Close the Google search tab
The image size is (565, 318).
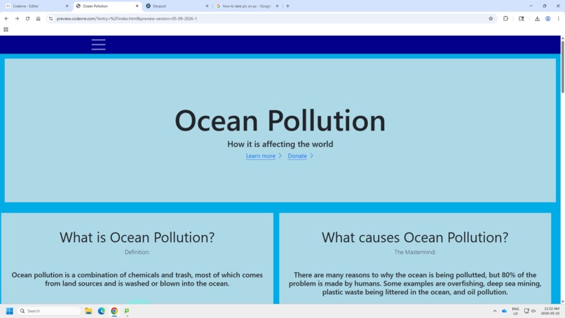coord(277,6)
